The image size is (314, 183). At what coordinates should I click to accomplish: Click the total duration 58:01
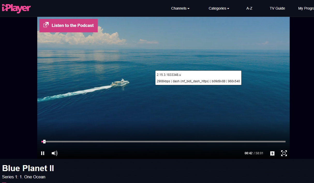point(259,153)
